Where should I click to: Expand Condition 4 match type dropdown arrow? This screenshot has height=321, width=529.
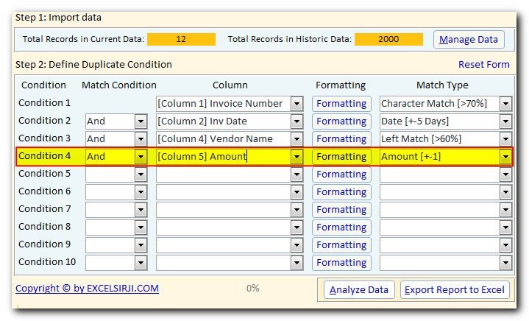click(505, 157)
